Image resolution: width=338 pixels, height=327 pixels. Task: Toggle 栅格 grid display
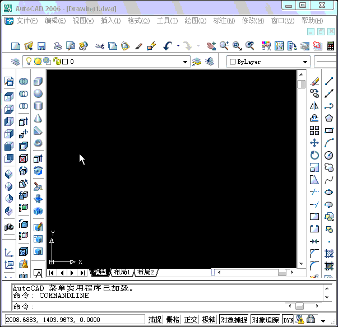173,320
